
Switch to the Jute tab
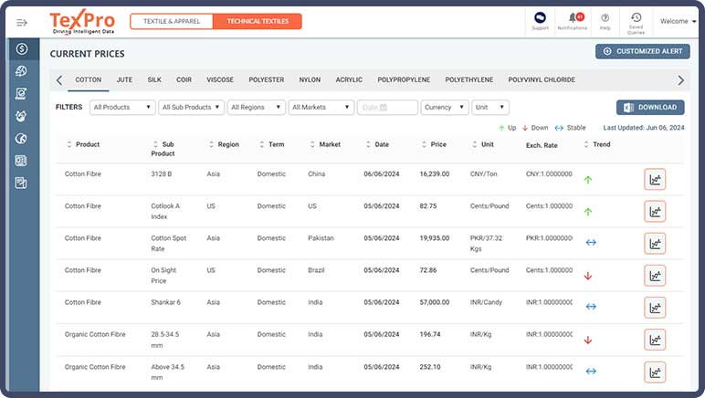coord(124,80)
